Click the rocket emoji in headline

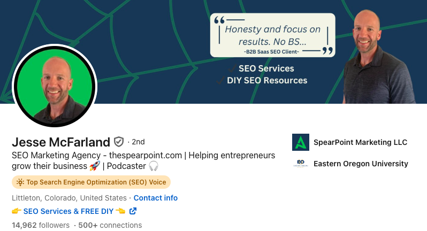tap(95, 166)
